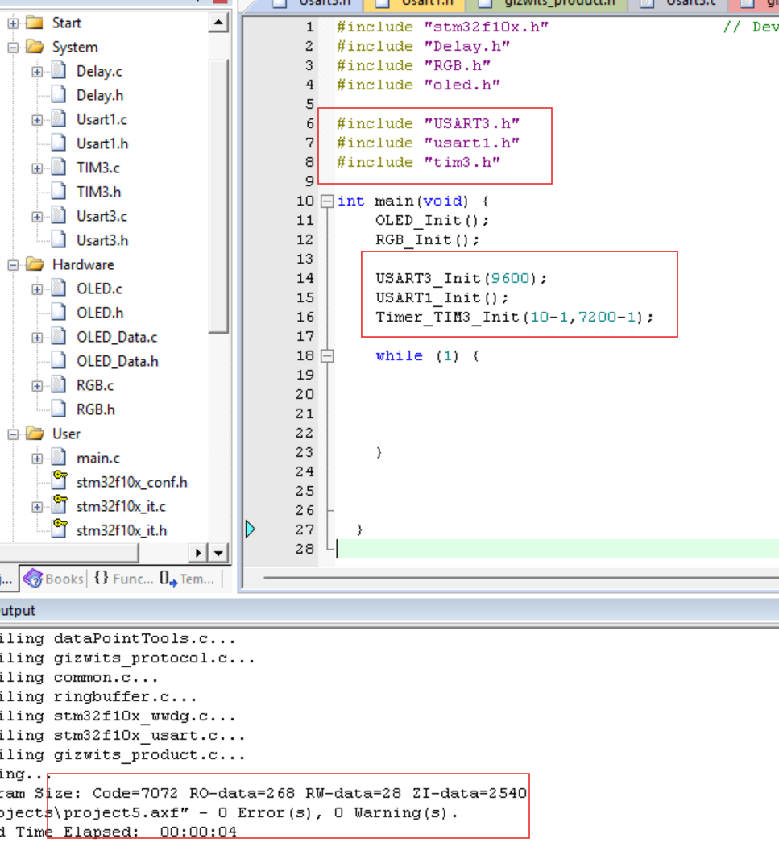This screenshot has width=779, height=847.
Task: Select stm32f10x_conf.h in the tree
Action: coord(132,483)
